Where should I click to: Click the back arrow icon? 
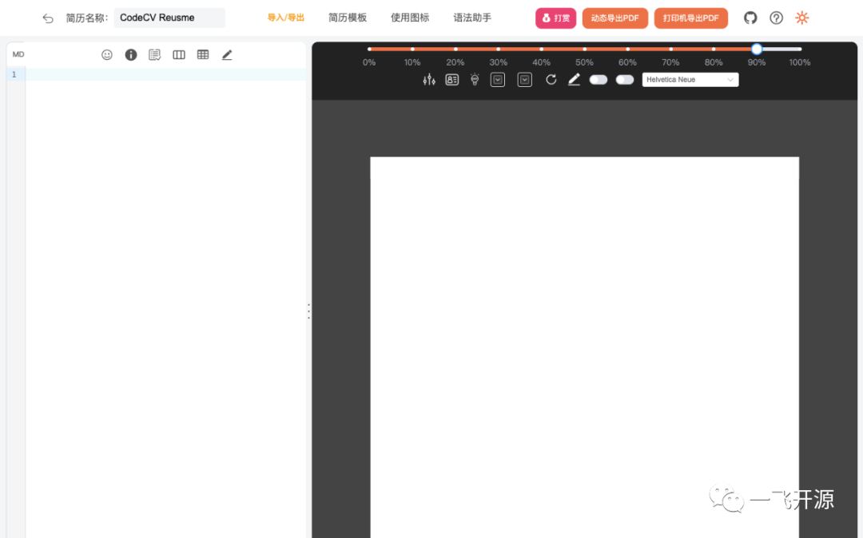(x=48, y=18)
